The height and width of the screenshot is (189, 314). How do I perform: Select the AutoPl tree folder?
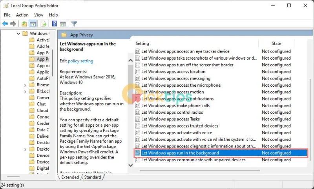point(39,78)
